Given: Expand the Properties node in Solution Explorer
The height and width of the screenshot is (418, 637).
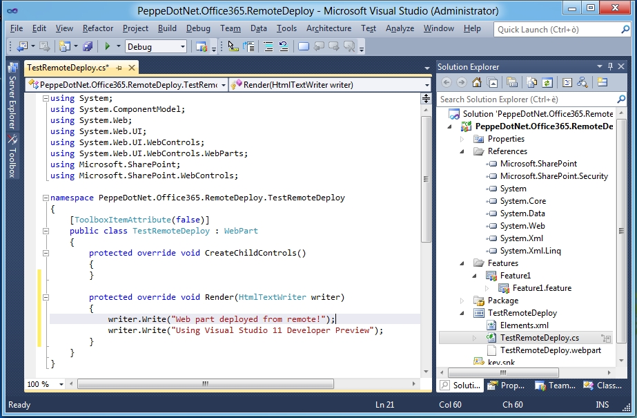Looking at the screenshot, I should 462,139.
